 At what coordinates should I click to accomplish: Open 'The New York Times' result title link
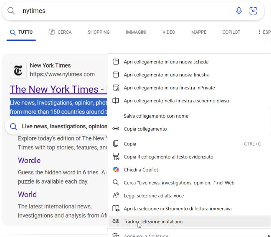[x=58, y=89]
